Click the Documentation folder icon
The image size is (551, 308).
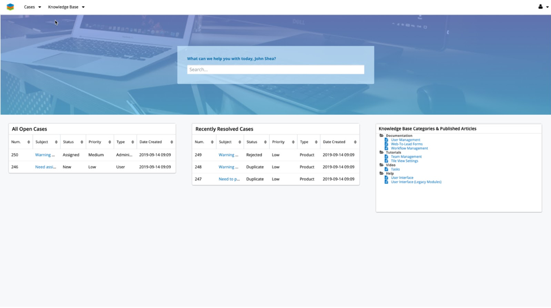[x=381, y=136]
